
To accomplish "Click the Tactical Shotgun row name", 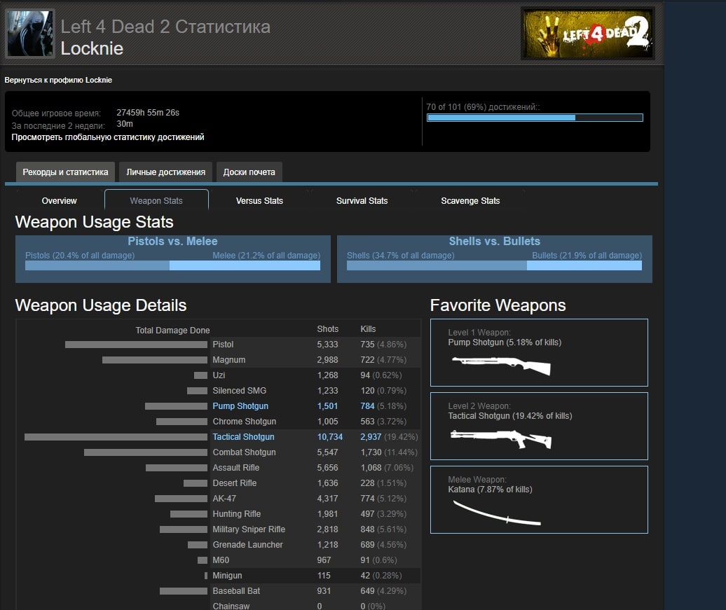I will (244, 437).
